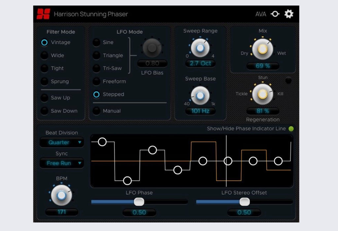Select Sine LFO mode
This screenshot has width=338, height=231.
(x=96, y=43)
